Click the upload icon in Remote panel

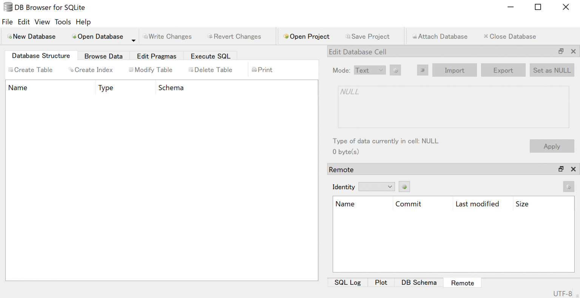pos(568,187)
